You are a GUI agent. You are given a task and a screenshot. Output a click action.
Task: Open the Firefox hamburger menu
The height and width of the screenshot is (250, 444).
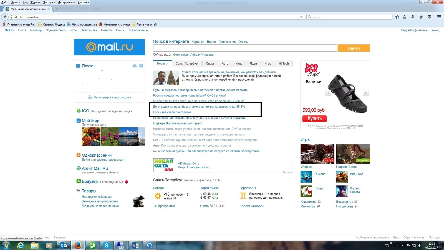coord(439,17)
